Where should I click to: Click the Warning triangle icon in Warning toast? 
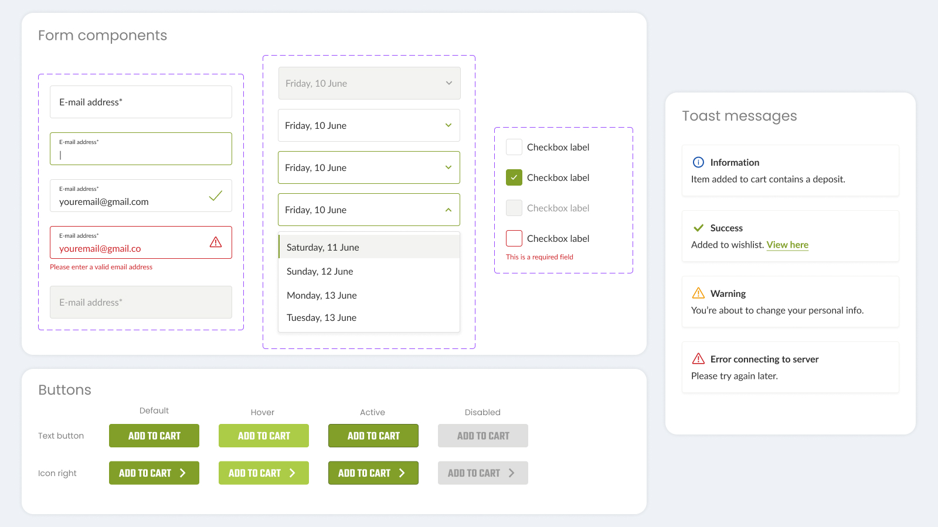click(x=698, y=293)
